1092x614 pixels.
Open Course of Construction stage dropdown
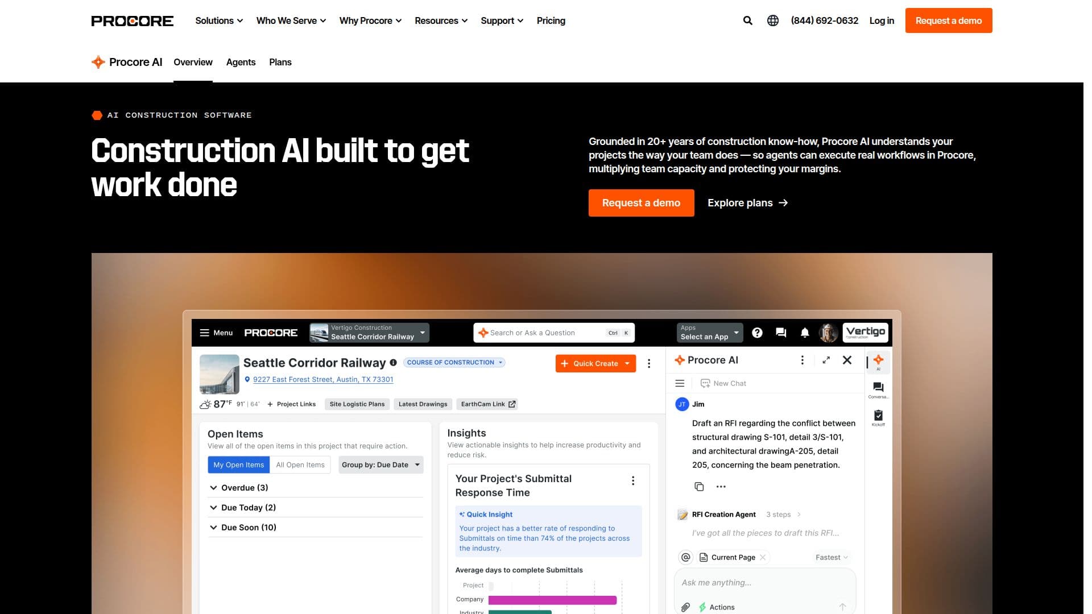454,362
